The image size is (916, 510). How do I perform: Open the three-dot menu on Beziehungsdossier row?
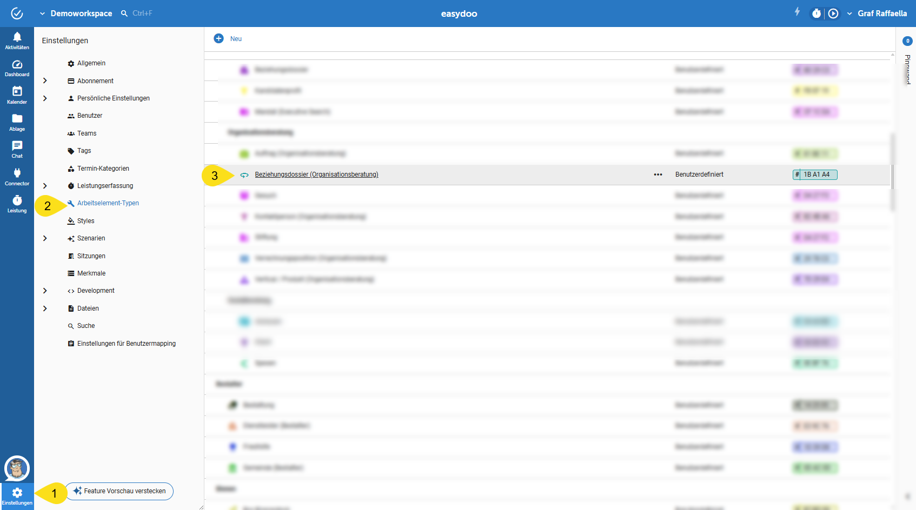[658, 175]
